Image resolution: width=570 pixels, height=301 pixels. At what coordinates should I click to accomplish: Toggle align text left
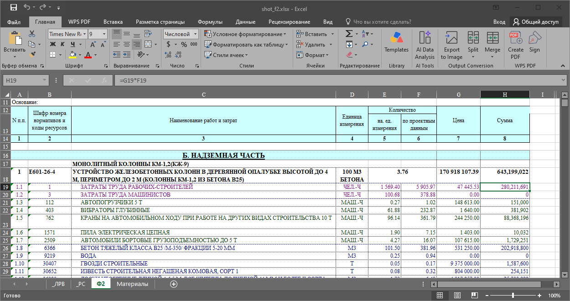(116, 44)
